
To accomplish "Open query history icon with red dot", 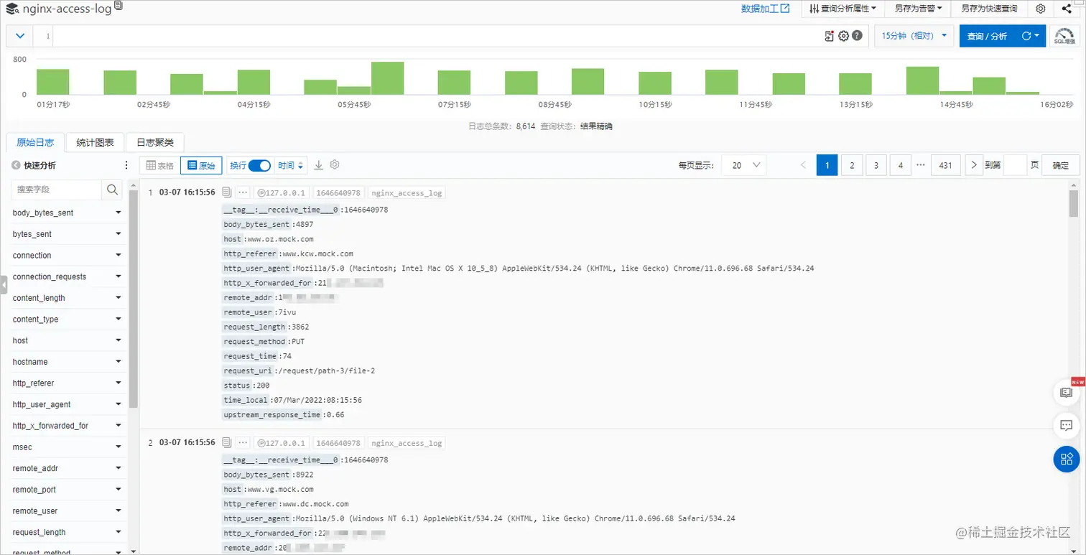I will 830,36.
